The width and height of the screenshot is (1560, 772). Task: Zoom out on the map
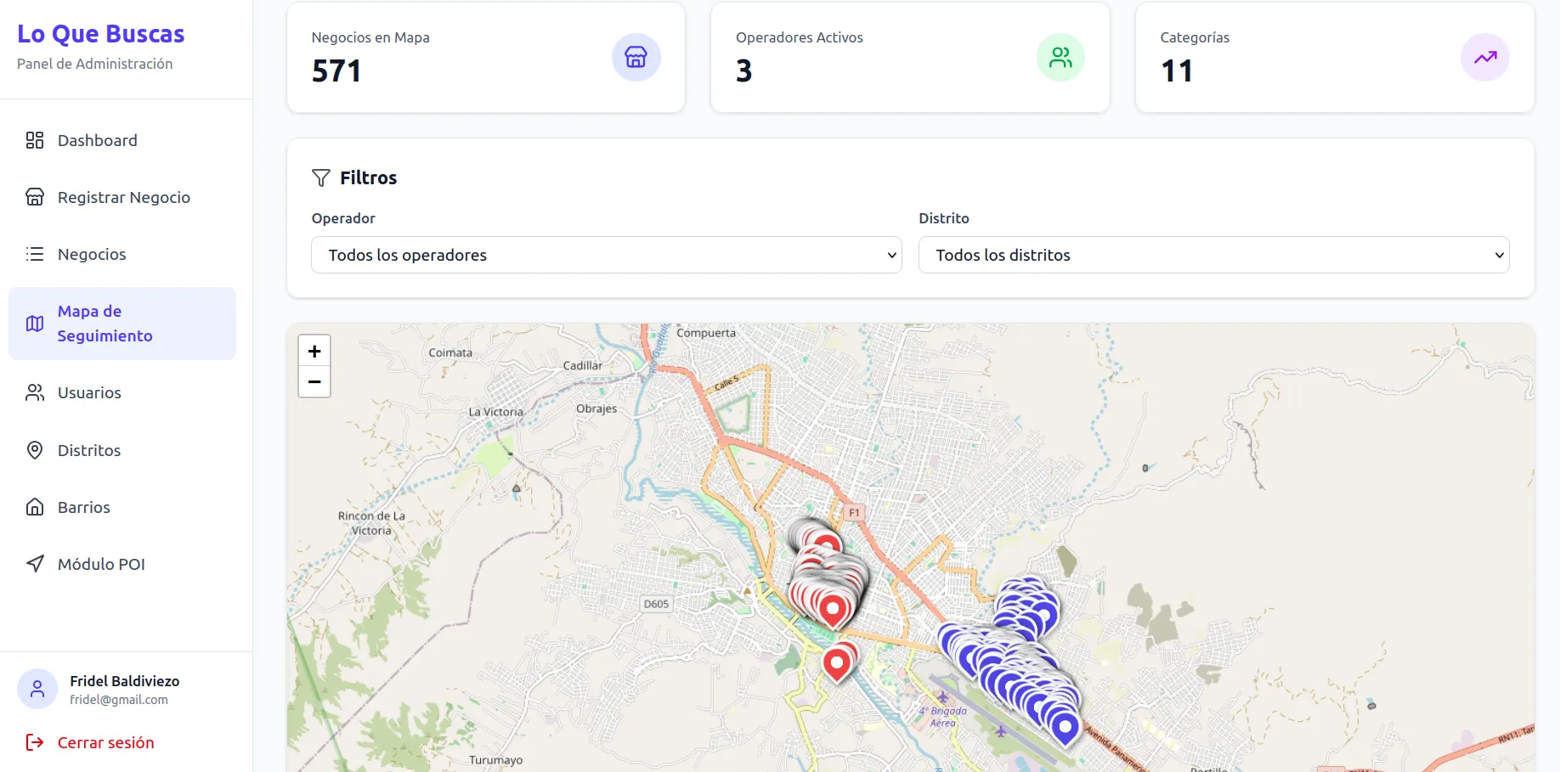[x=314, y=382]
